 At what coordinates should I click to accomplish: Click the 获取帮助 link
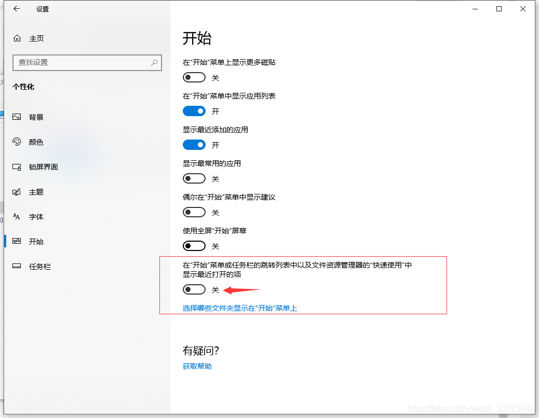pyautogui.click(x=197, y=366)
